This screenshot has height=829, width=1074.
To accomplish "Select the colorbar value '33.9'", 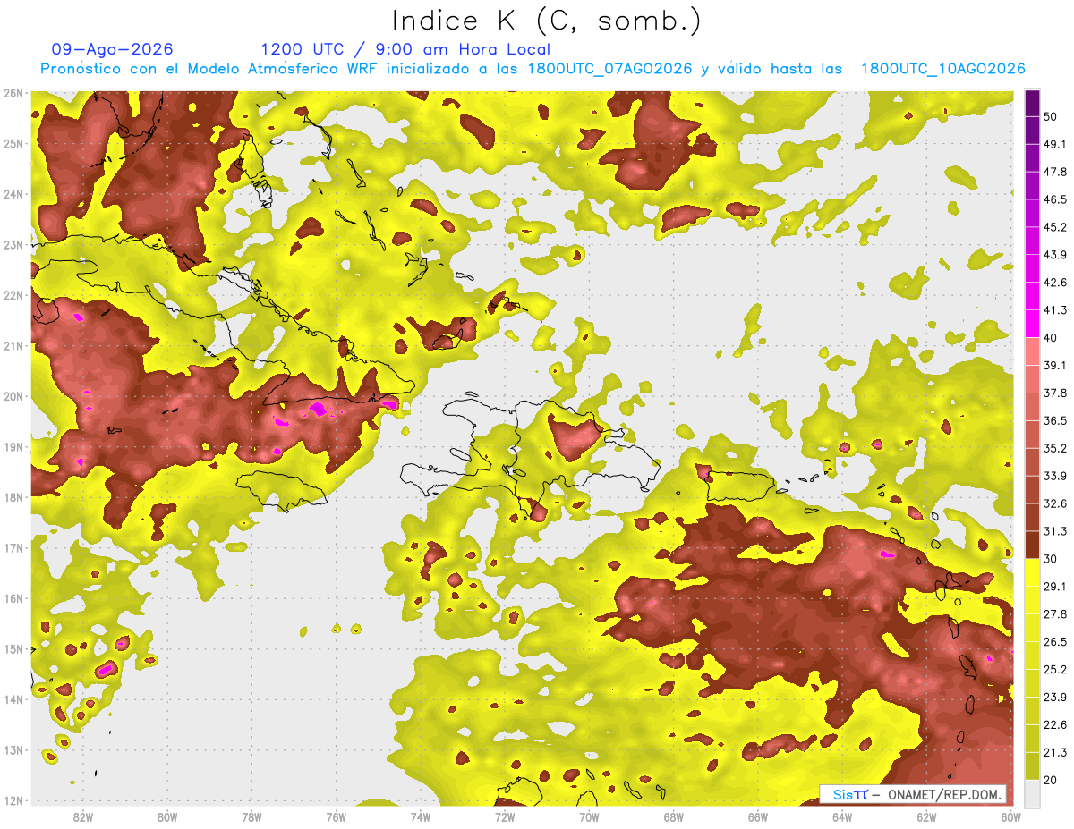I will [x=1055, y=476].
